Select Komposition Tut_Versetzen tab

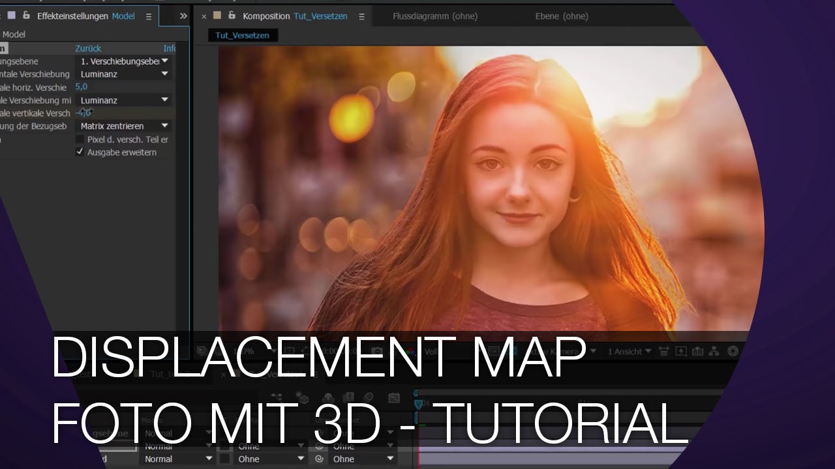pos(295,16)
